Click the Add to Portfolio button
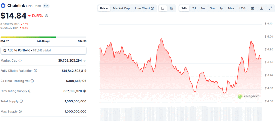The width and height of the screenshot is (275, 121). [x=44, y=50]
